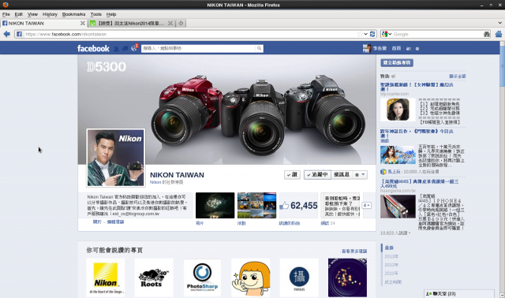Click the thumbs-up icon beside 62,455
The image size is (505, 298).
(x=284, y=205)
